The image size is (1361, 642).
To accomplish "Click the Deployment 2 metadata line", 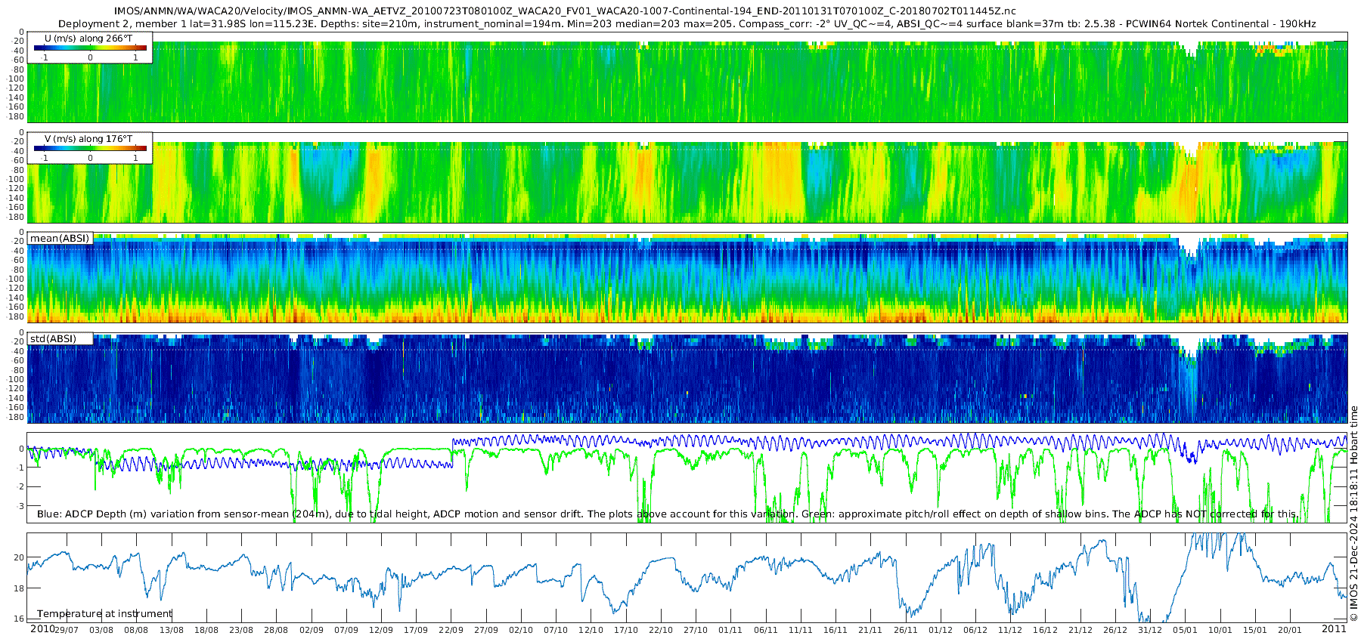I will (687, 24).
